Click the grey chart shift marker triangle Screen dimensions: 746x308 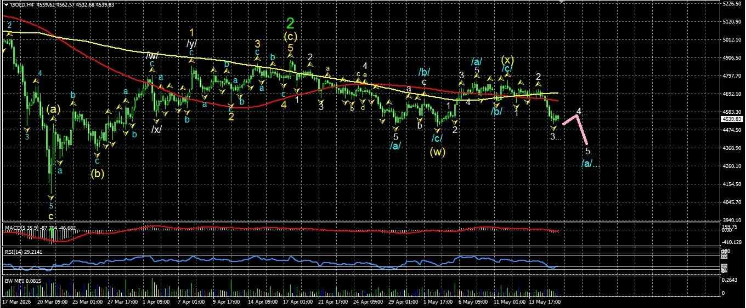pos(562,2)
